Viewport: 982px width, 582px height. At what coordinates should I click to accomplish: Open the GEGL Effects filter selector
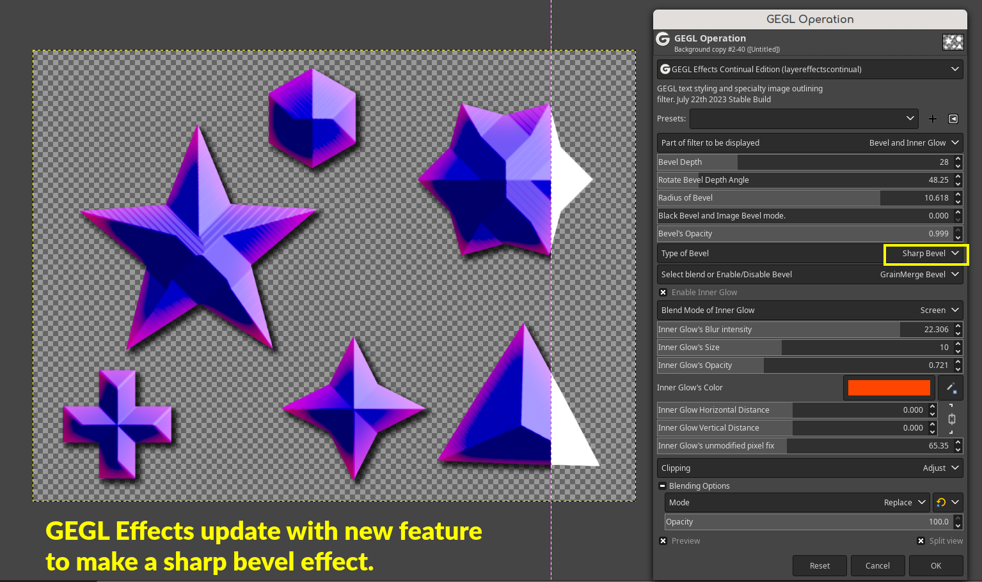(810, 69)
